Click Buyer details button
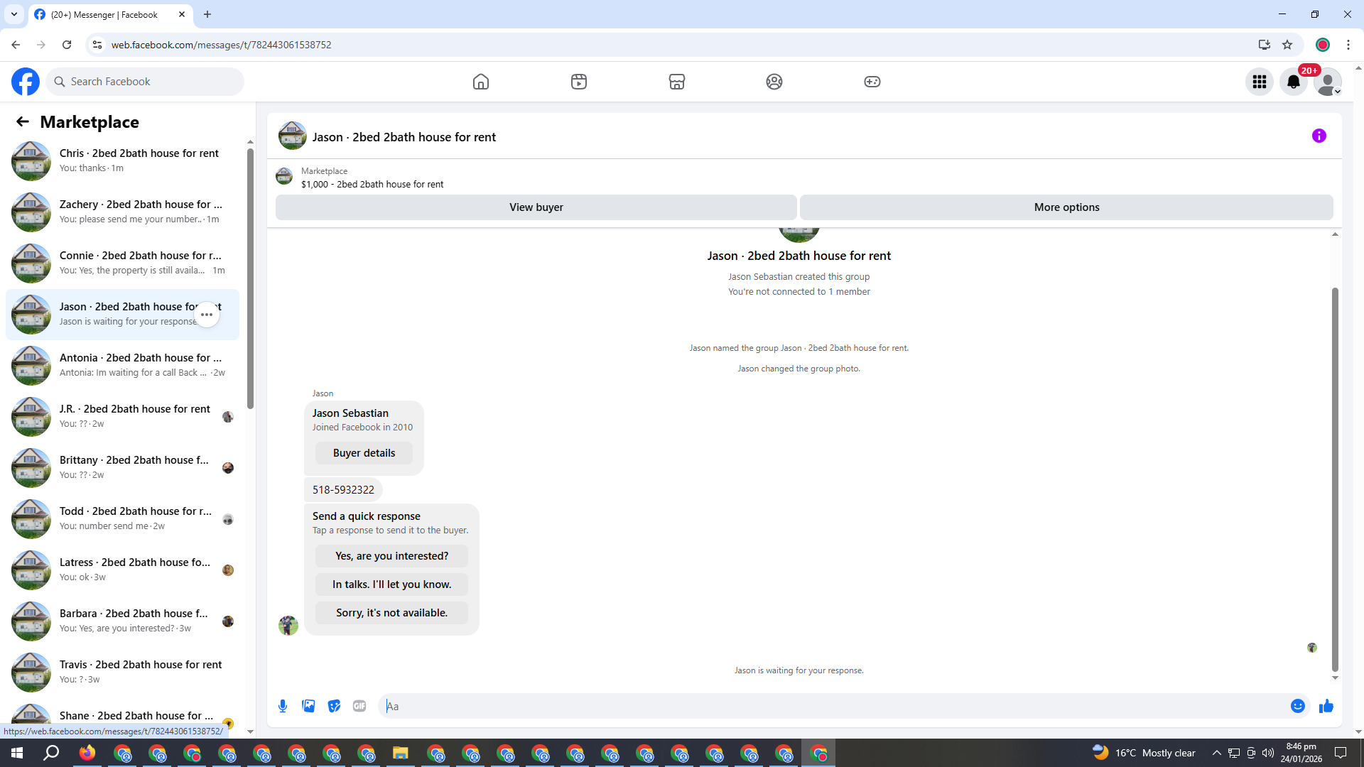This screenshot has width=1364, height=767. click(364, 453)
